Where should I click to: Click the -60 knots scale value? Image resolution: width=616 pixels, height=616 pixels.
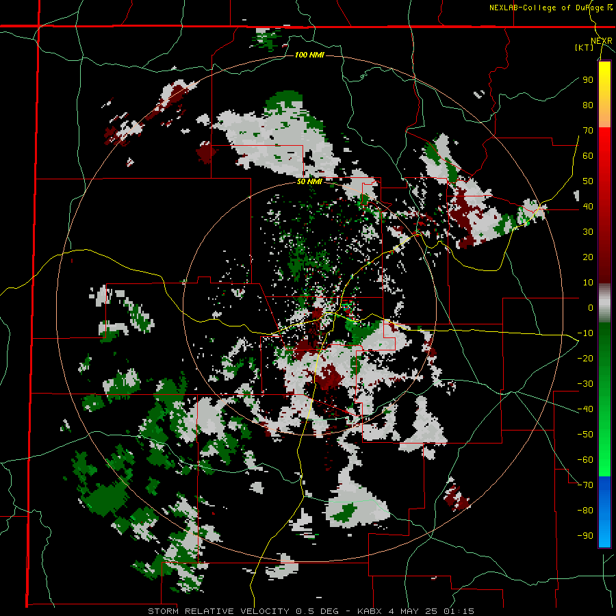[x=585, y=460]
